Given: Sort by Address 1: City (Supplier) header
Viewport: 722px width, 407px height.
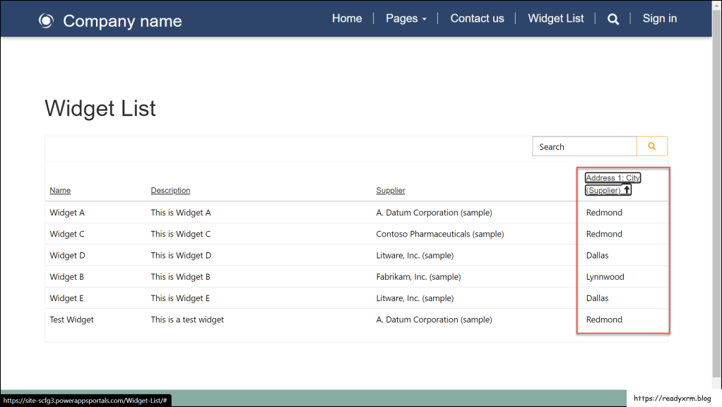Looking at the screenshot, I should click(612, 179).
